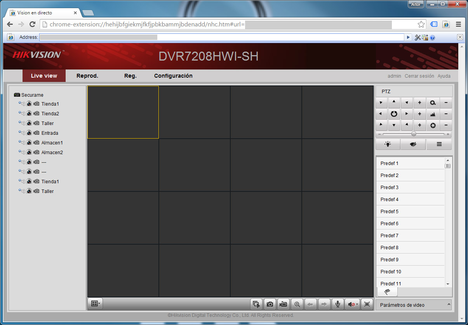
Task: Change stream type icon for Almacen1
Action: (x=22, y=143)
